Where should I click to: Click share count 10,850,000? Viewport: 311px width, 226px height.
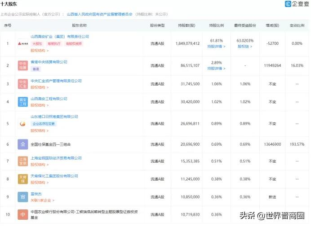[190, 197]
